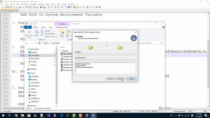Click Explorer details view toggle
210x118 pixels.
point(160,108)
